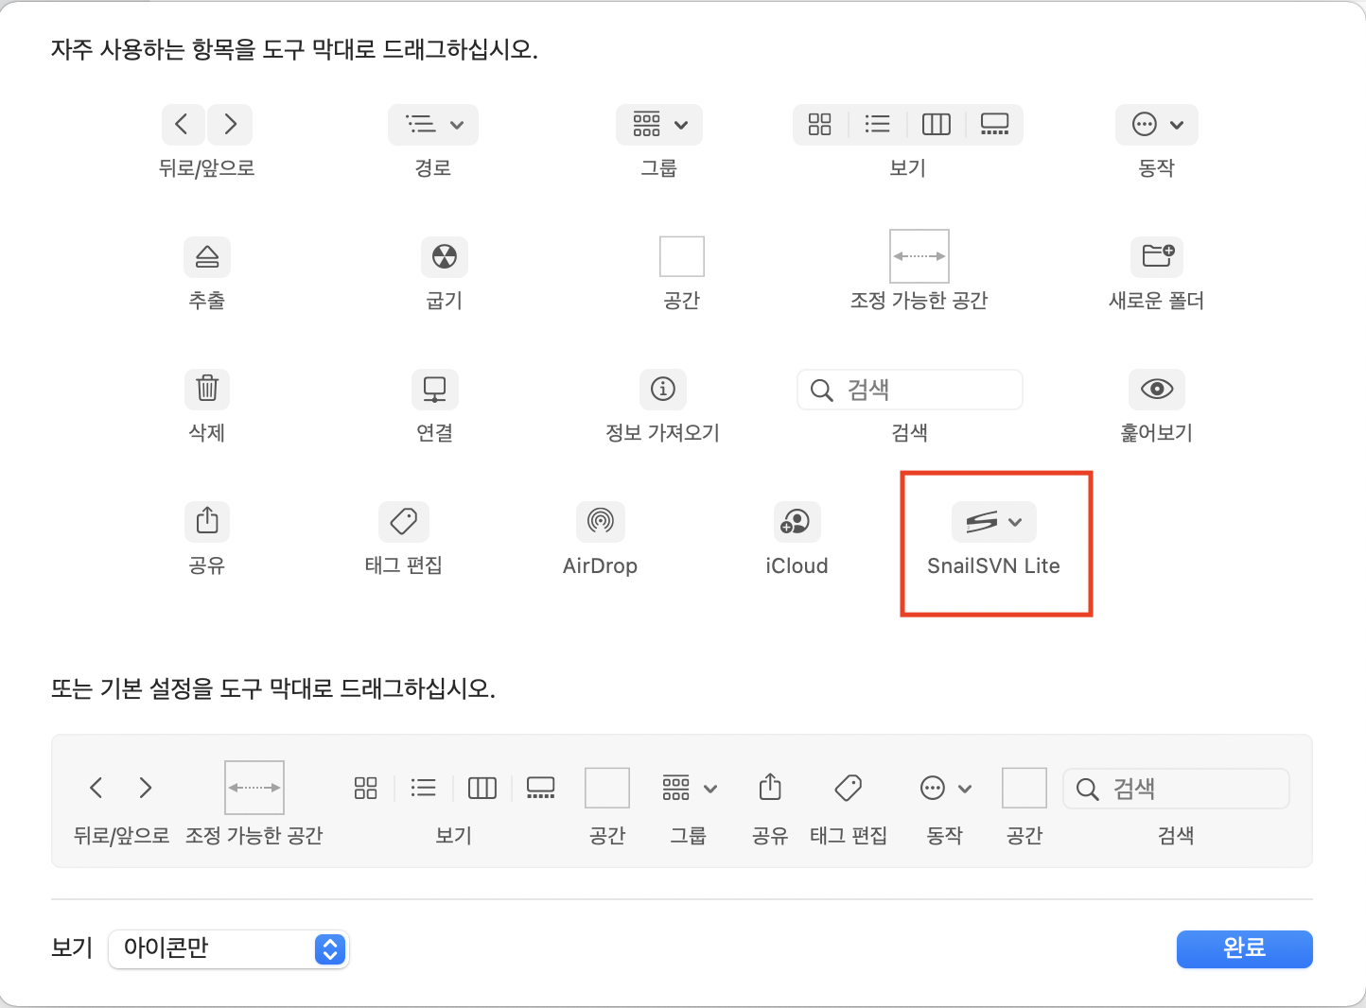Click Back arrow in default toolbar set

tap(96, 788)
